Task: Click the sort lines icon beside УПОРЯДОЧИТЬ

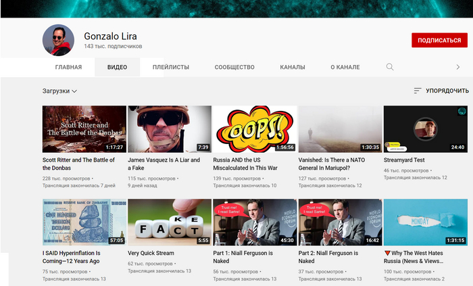Action: click(x=418, y=91)
